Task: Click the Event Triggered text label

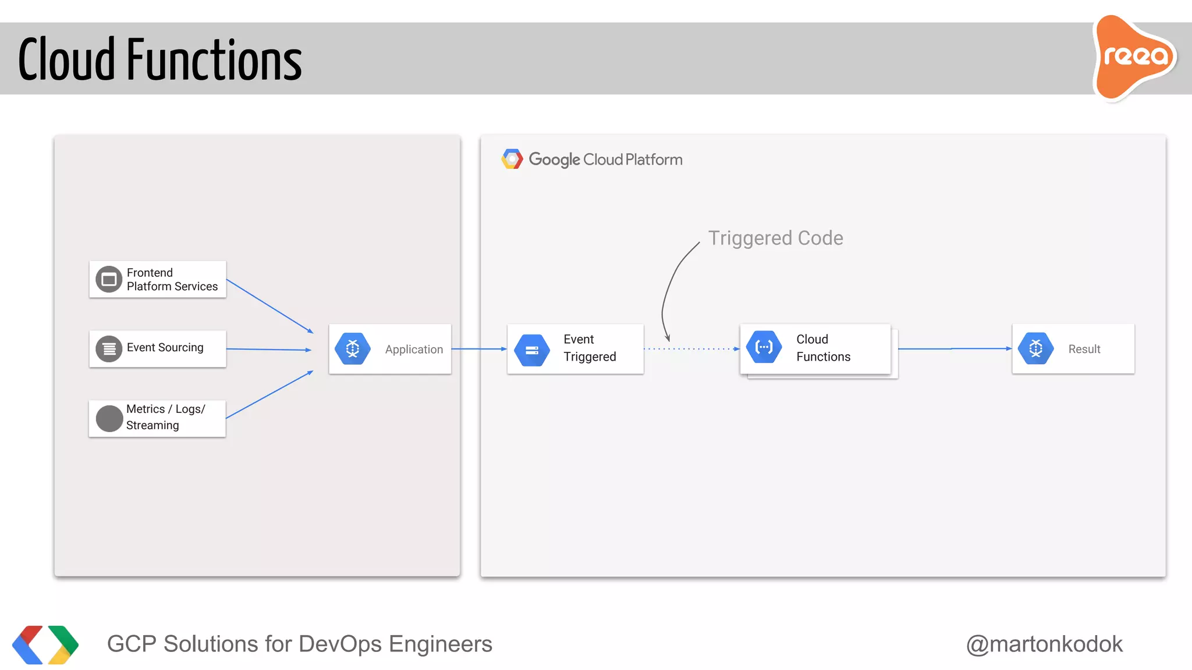Action: coord(589,348)
